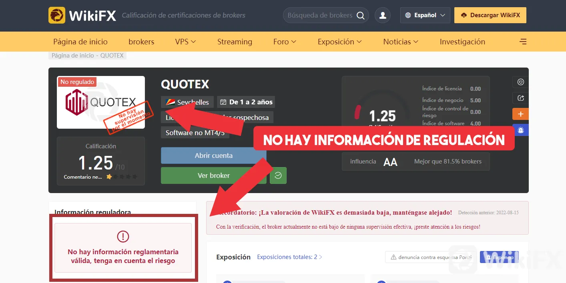Click the QUOTEX broker title

tap(185, 84)
